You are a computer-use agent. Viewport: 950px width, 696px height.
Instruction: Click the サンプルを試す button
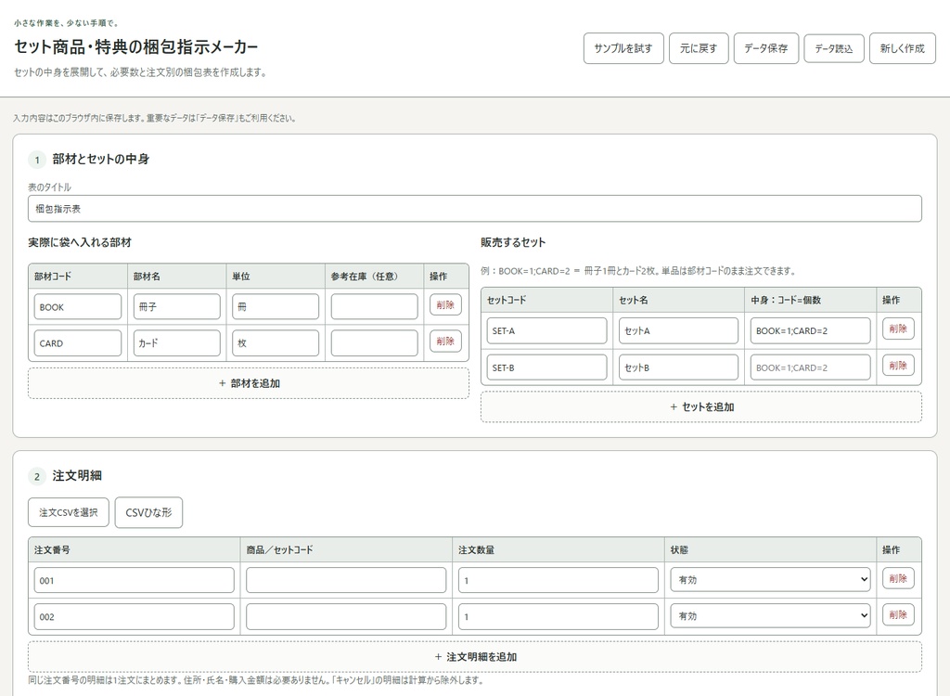623,48
